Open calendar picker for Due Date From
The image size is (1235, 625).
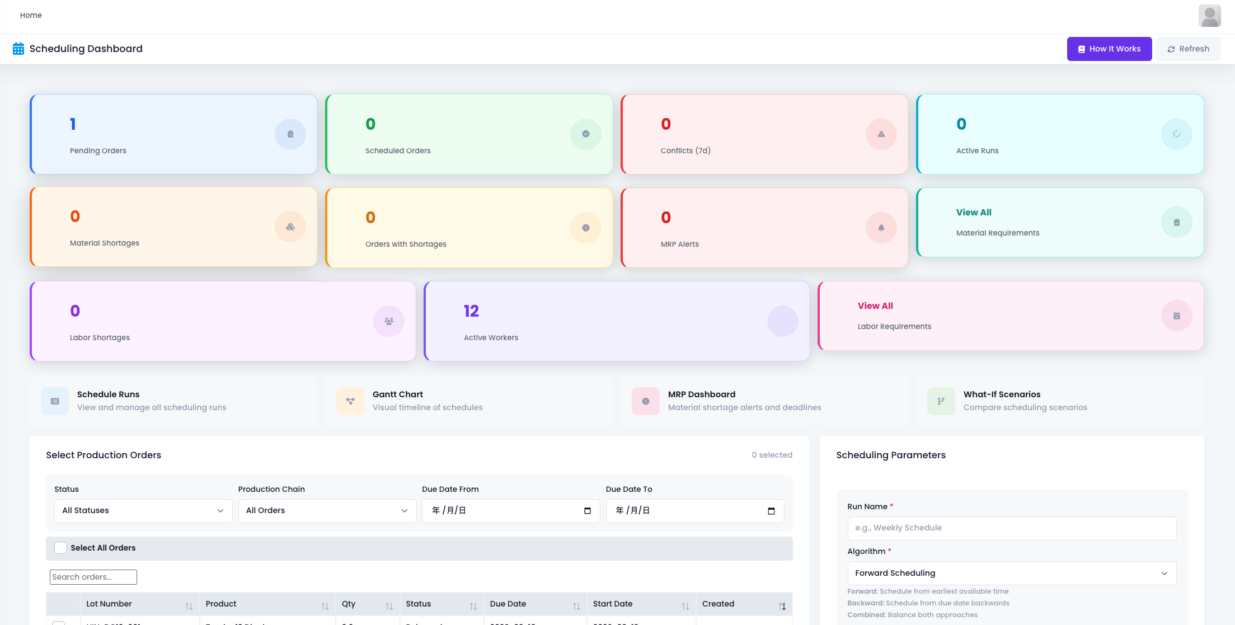click(x=587, y=511)
